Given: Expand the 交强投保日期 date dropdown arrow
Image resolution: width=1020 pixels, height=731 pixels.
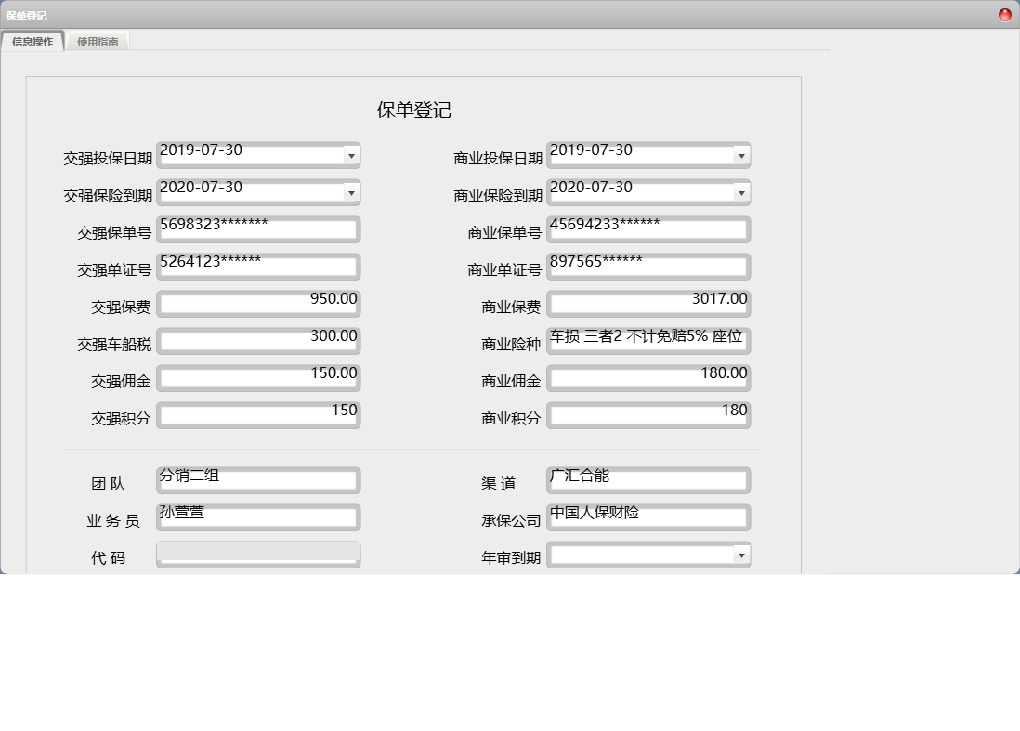Looking at the screenshot, I should (351, 155).
